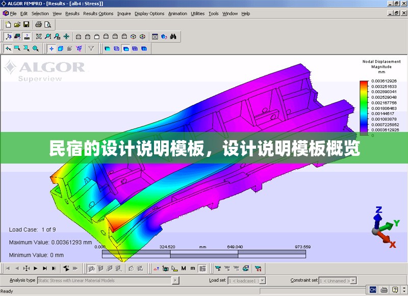Click the New file icon
This screenshot has width=408, height=296.
8,24
